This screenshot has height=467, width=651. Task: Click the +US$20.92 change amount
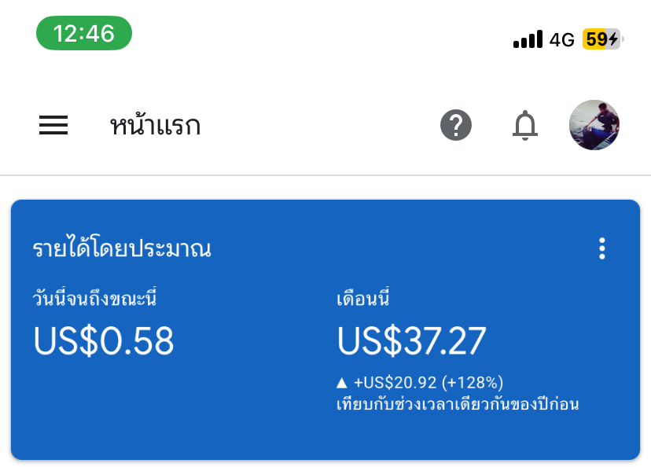coord(395,383)
